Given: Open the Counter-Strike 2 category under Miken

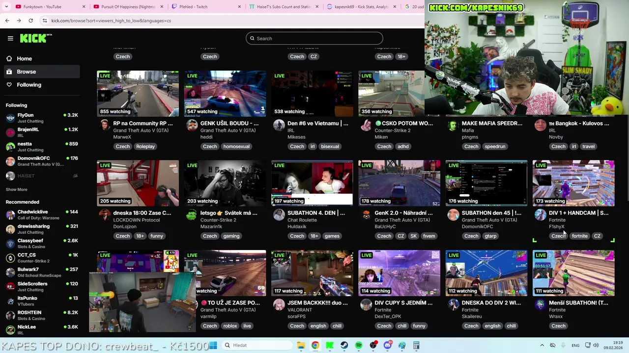Looking at the screenshot, I should [392, 130].
